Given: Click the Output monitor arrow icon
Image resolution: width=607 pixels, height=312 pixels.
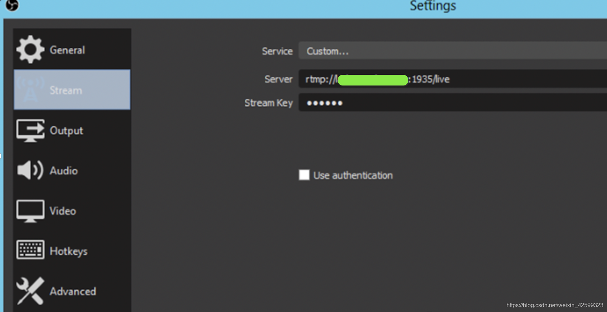Looking at the screenshot, I should pyautogui.click(x=30, y=130).
